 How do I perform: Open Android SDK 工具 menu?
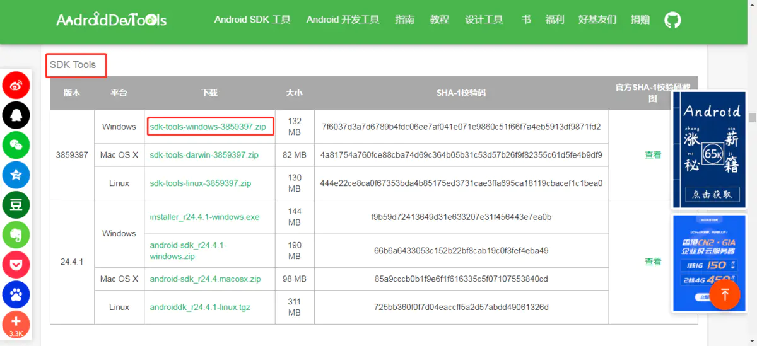click(252, 20)
